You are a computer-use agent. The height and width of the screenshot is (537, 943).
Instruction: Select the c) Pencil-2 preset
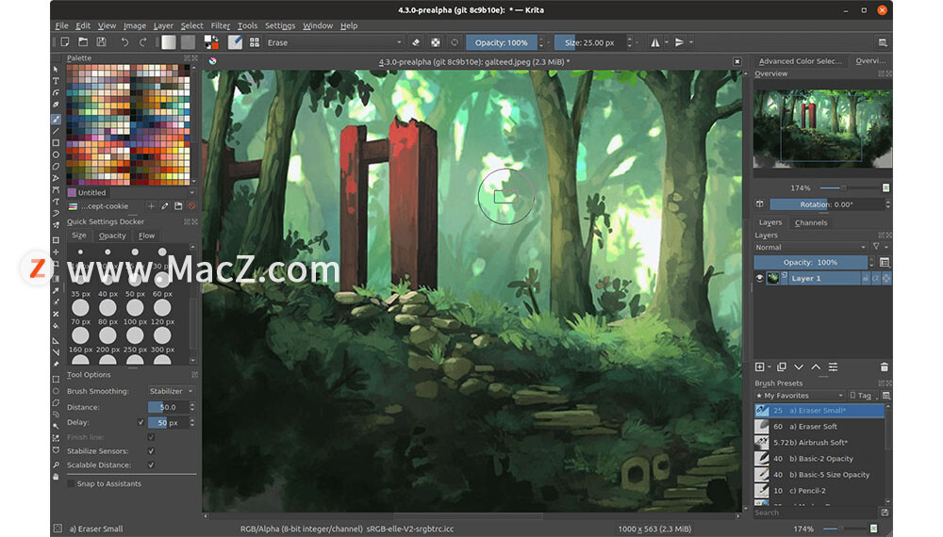pyautogui.click(x=819, y=491)
